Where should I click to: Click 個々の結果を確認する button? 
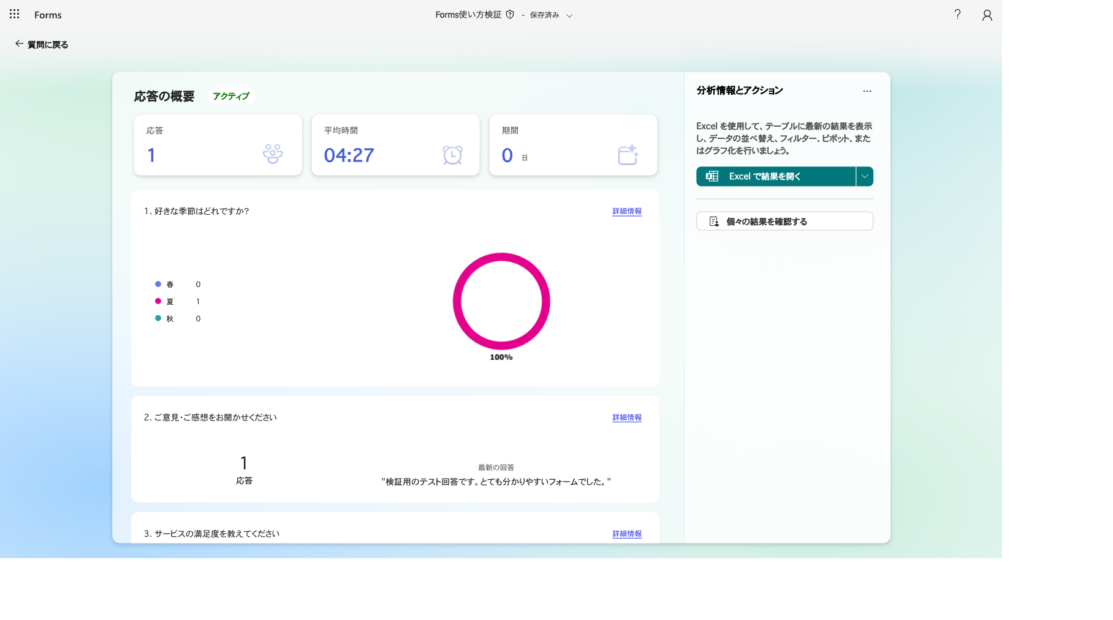[784, 221]
